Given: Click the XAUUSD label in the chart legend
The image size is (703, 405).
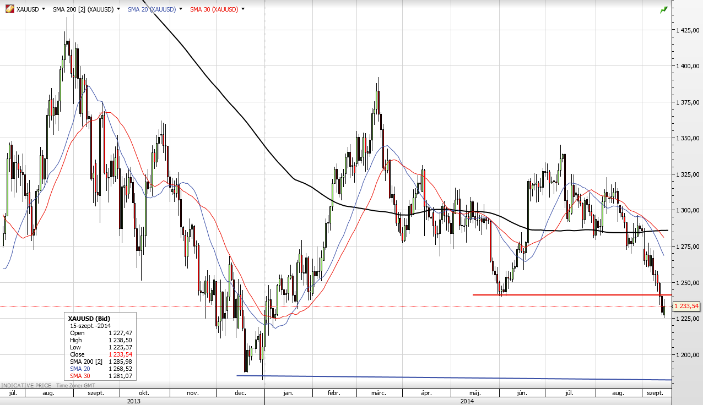Looking at the screenshot, I should (x=28, y=9).
